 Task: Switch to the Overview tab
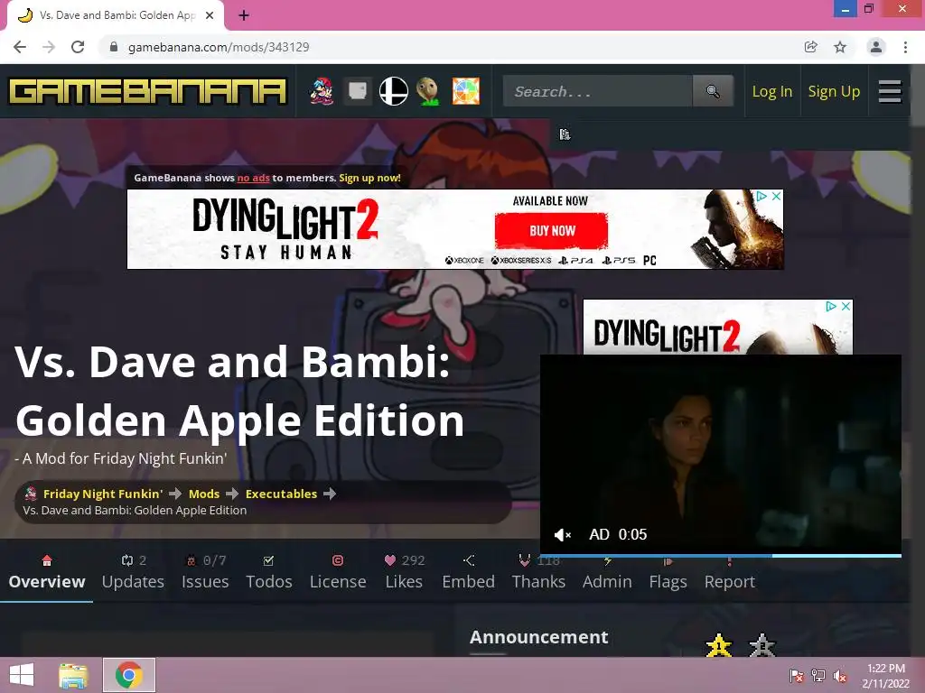(47, 571)
